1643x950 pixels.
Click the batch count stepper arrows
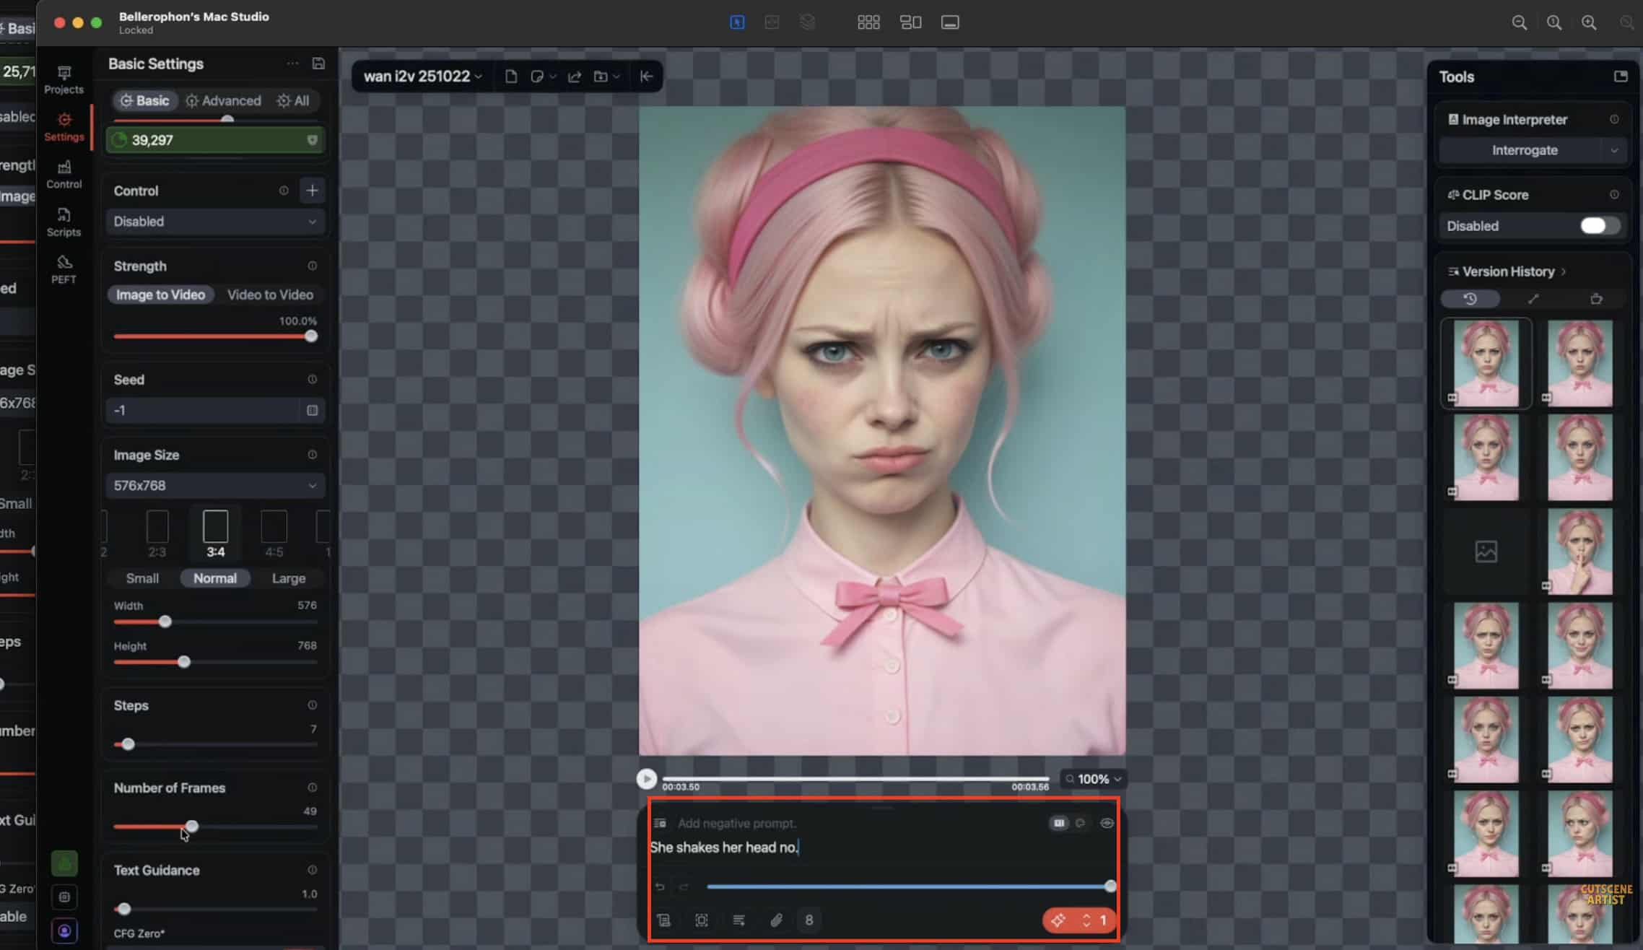pyautogui.click(x=1086, y=920)
